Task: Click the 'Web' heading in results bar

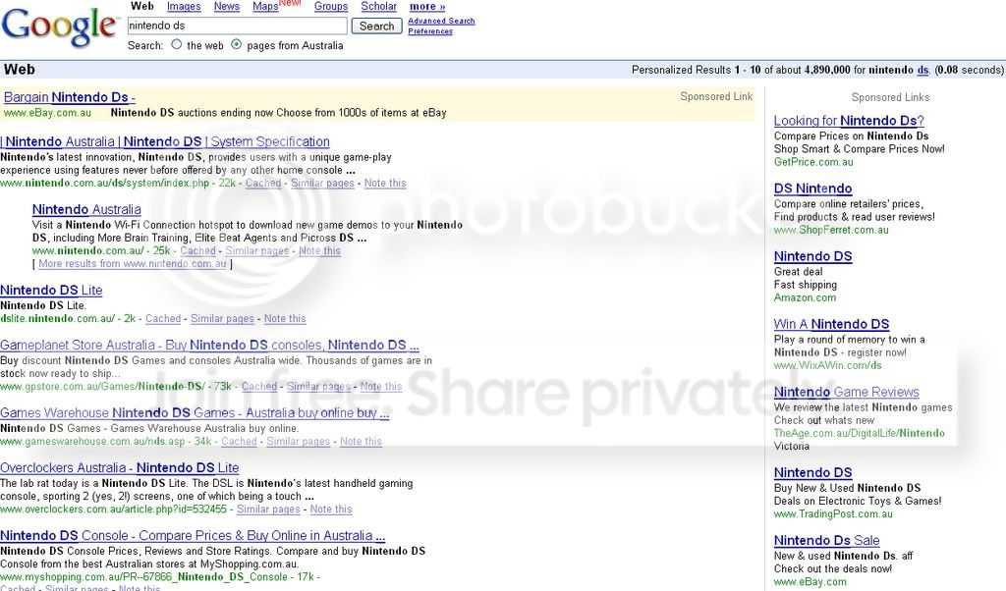Action: [x=20, y=70]
